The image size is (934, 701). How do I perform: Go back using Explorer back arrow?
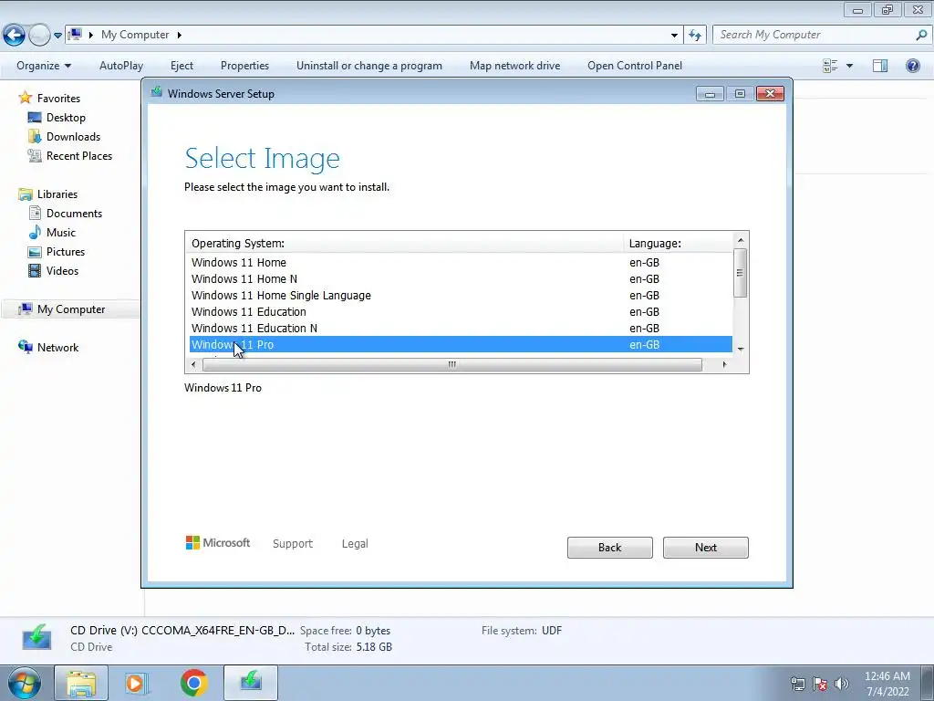point(15,35)
